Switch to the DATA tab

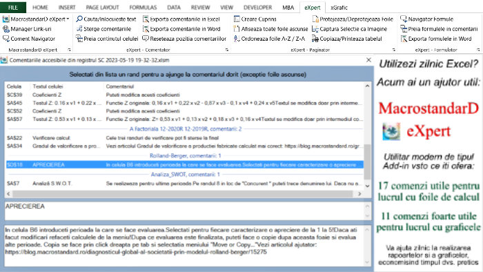tap(174, 8)
